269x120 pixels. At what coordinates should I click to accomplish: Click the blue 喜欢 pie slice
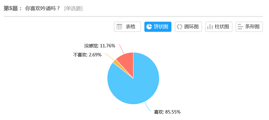(135, 85)
